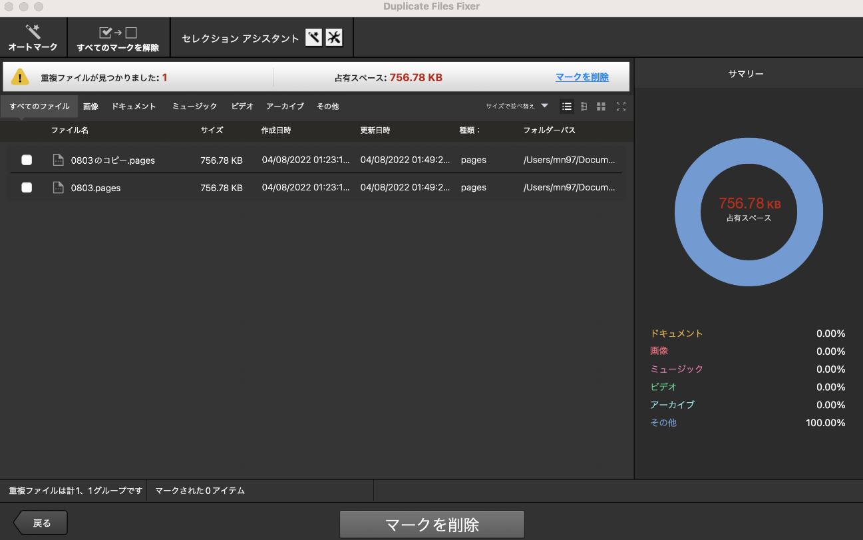Go back with the 戻る button

pyautogui.click(x=41, y=523)
